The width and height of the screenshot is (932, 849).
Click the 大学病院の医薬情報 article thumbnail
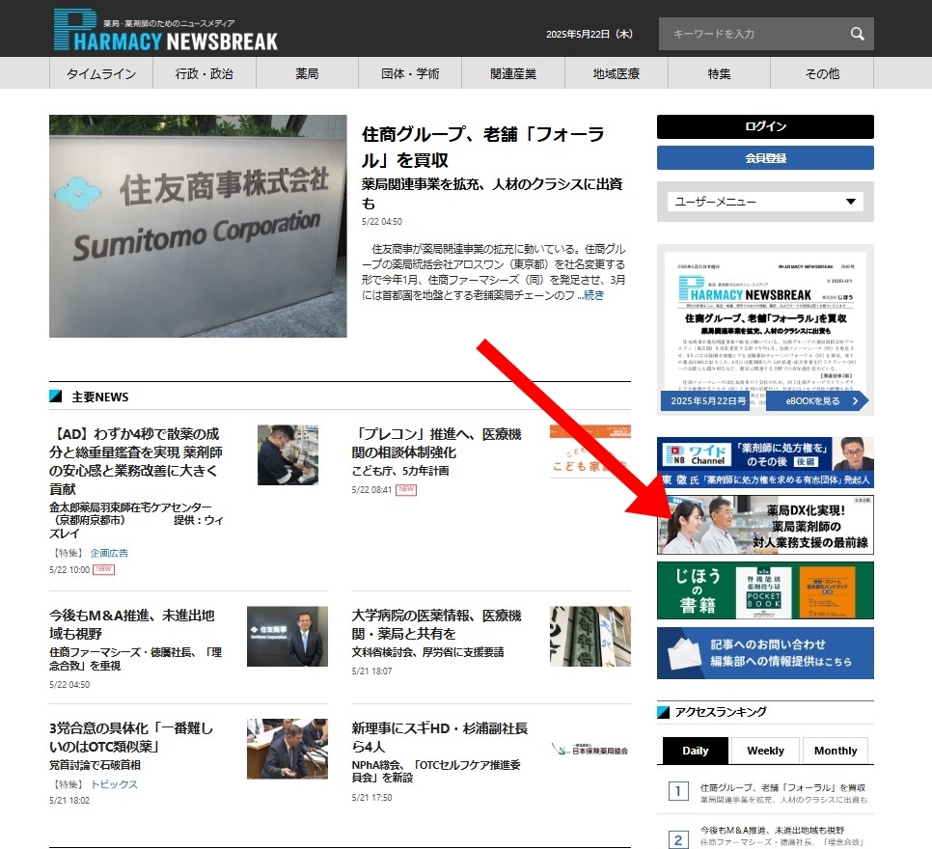pos(590,636)
